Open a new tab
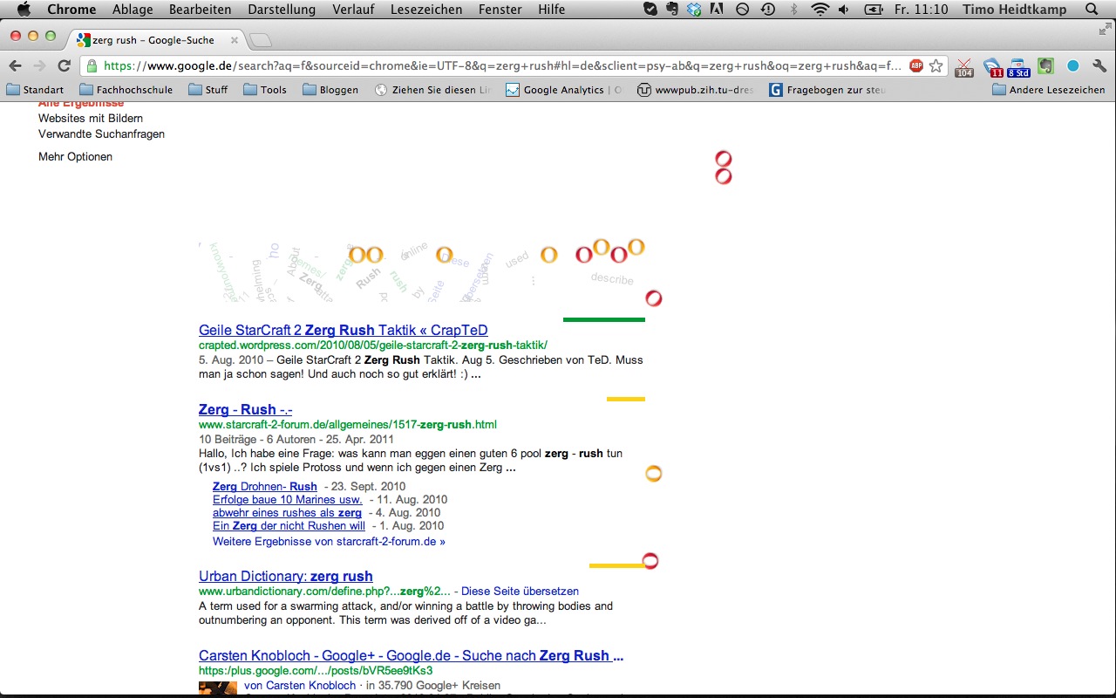Screen dimensions: 1116x698 pyautogui.click(x=260, y=40)
